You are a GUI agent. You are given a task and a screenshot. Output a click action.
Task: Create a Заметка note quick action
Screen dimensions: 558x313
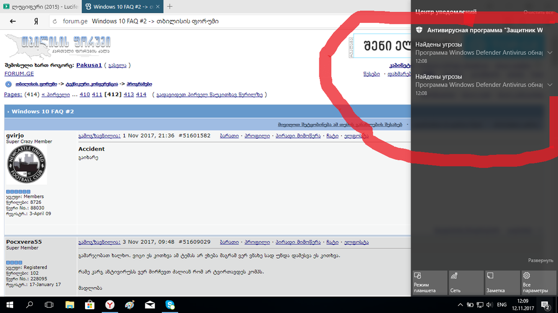502,283
